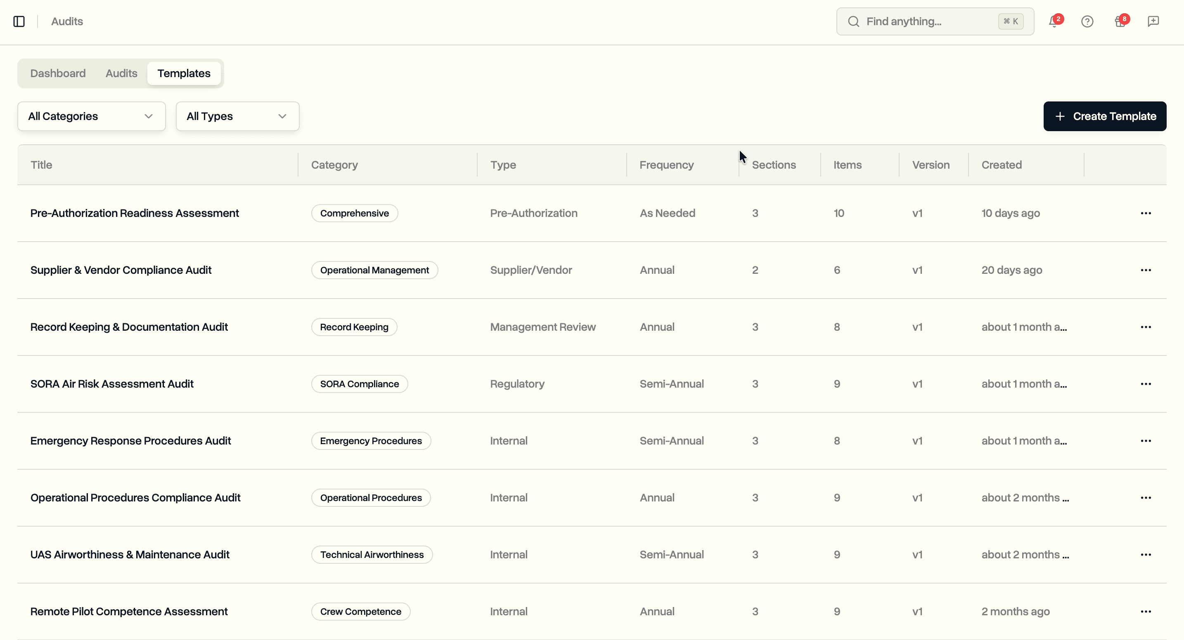Viewport: 1184px width, 640px height.
Task: Open the All Types dropdown
Action: pos(237,116)
